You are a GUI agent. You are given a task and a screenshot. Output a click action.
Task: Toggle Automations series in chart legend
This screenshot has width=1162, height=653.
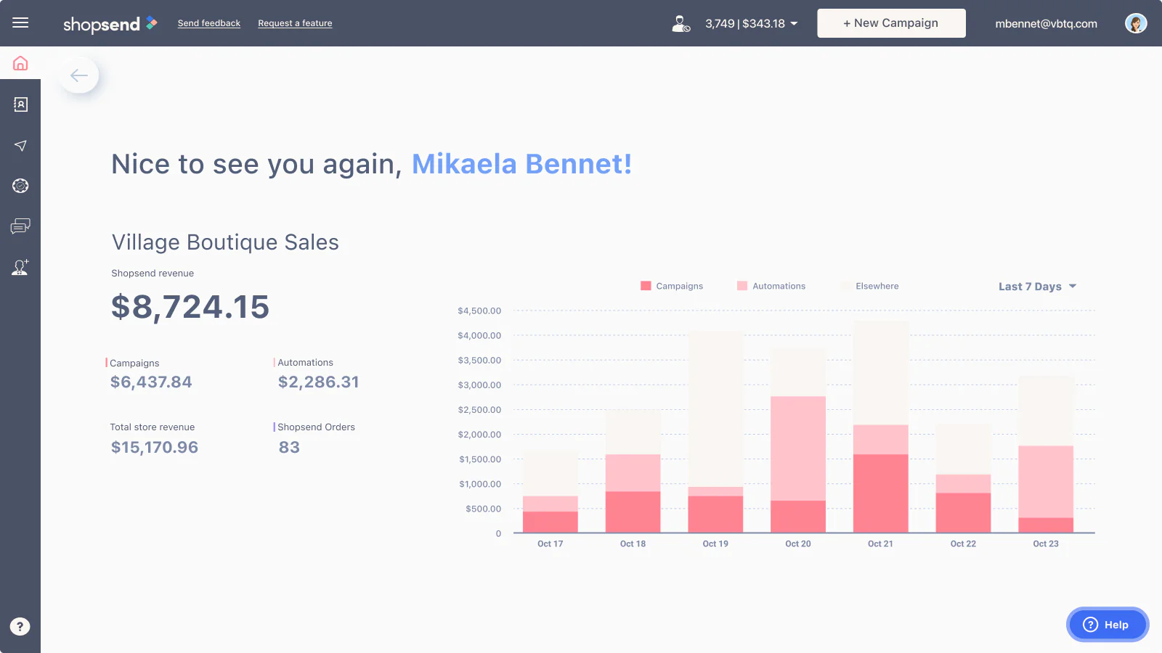(x=771, y=286)
